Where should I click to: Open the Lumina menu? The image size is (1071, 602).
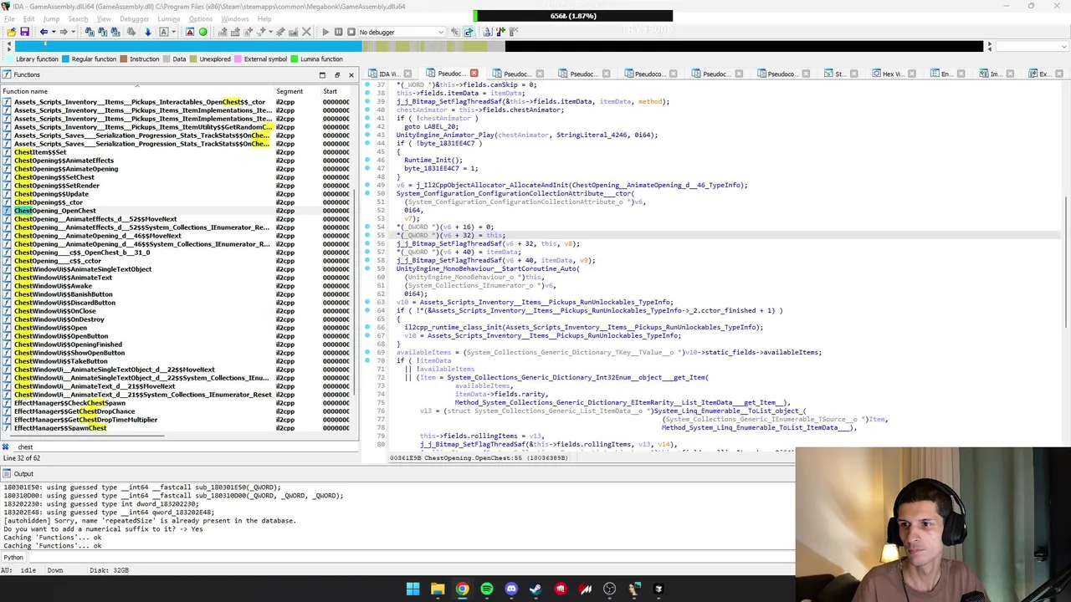[168, 18]
